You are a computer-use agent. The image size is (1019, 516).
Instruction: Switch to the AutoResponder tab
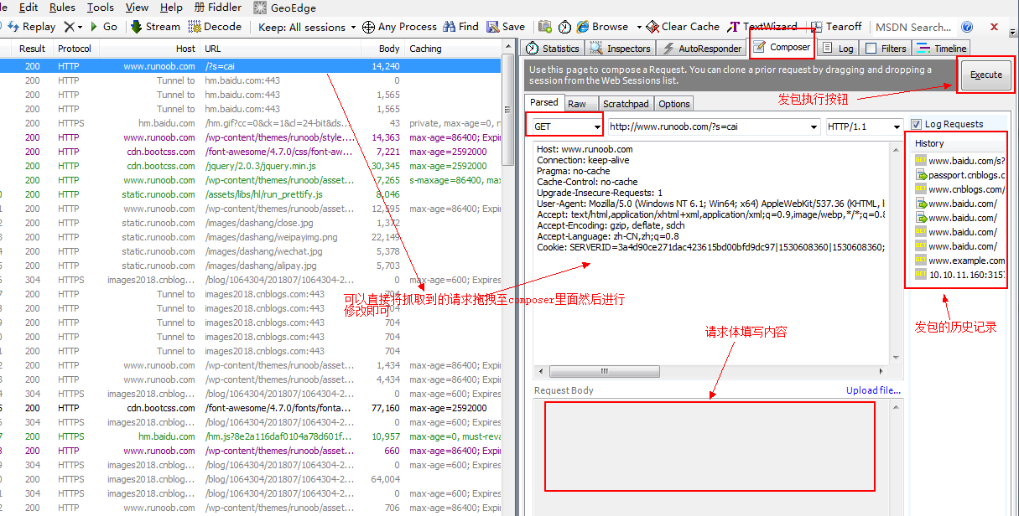coord(702,49)
